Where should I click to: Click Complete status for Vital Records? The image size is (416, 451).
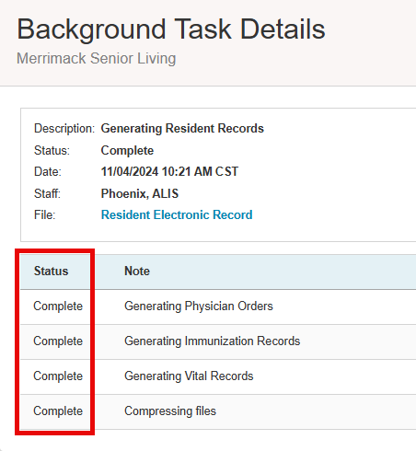coord(58,376)
